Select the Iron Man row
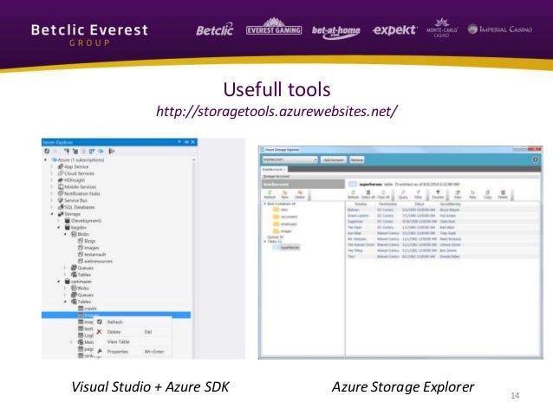This screenshot has height=415, width=553. pos(443,233)
